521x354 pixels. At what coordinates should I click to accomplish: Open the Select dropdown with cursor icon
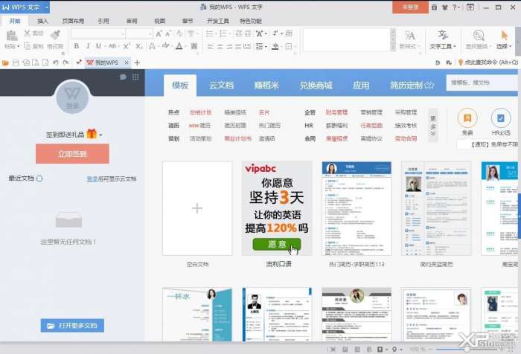point(504,39)
